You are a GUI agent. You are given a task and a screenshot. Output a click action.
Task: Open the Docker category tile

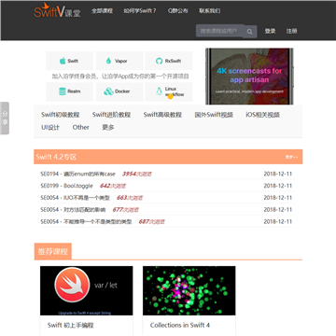point(119,91)
